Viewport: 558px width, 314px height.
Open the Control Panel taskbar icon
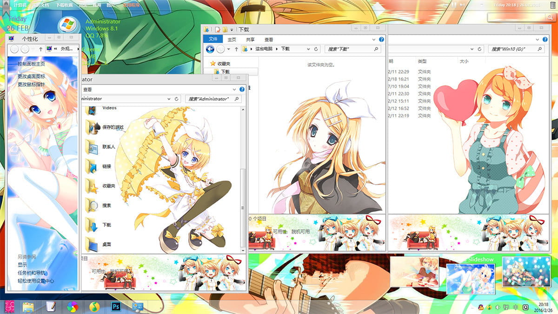click(x=138, y=307)
